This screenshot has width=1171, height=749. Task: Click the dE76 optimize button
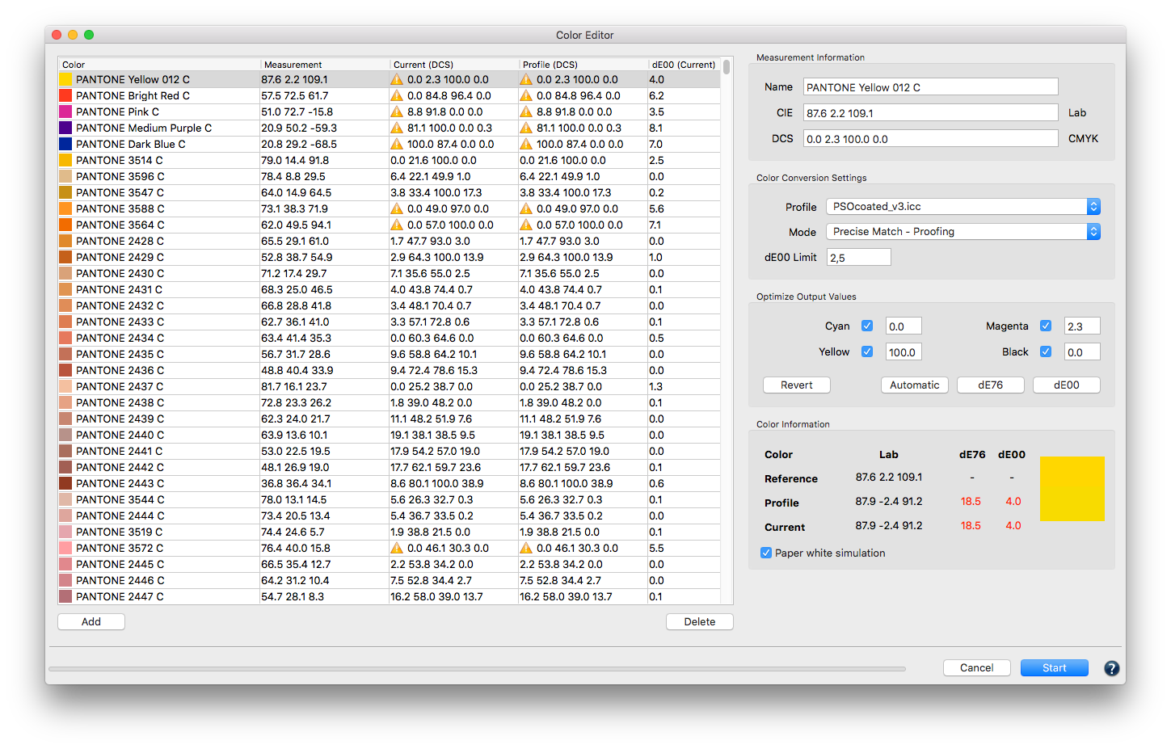tap(991, 385)
